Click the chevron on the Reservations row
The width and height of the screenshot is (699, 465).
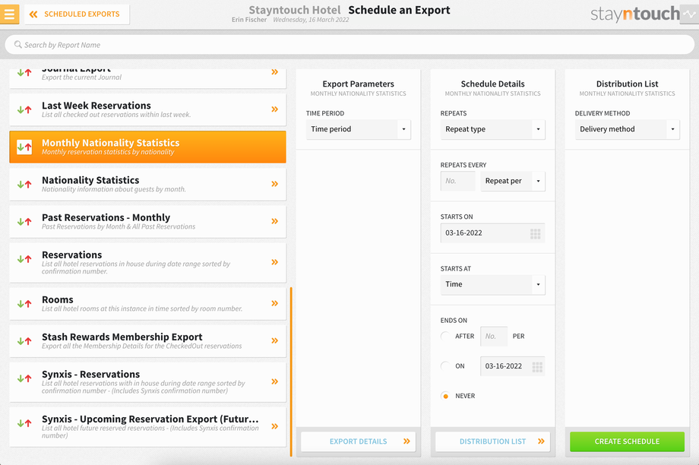(274, 262)
